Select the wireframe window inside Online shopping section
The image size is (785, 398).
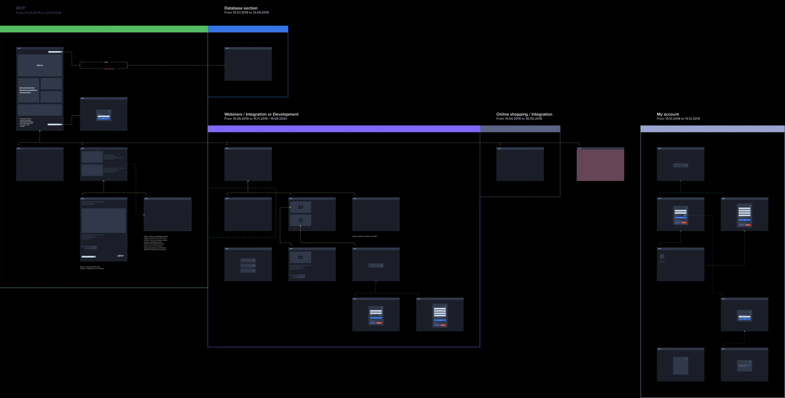(x=520, y=164)
